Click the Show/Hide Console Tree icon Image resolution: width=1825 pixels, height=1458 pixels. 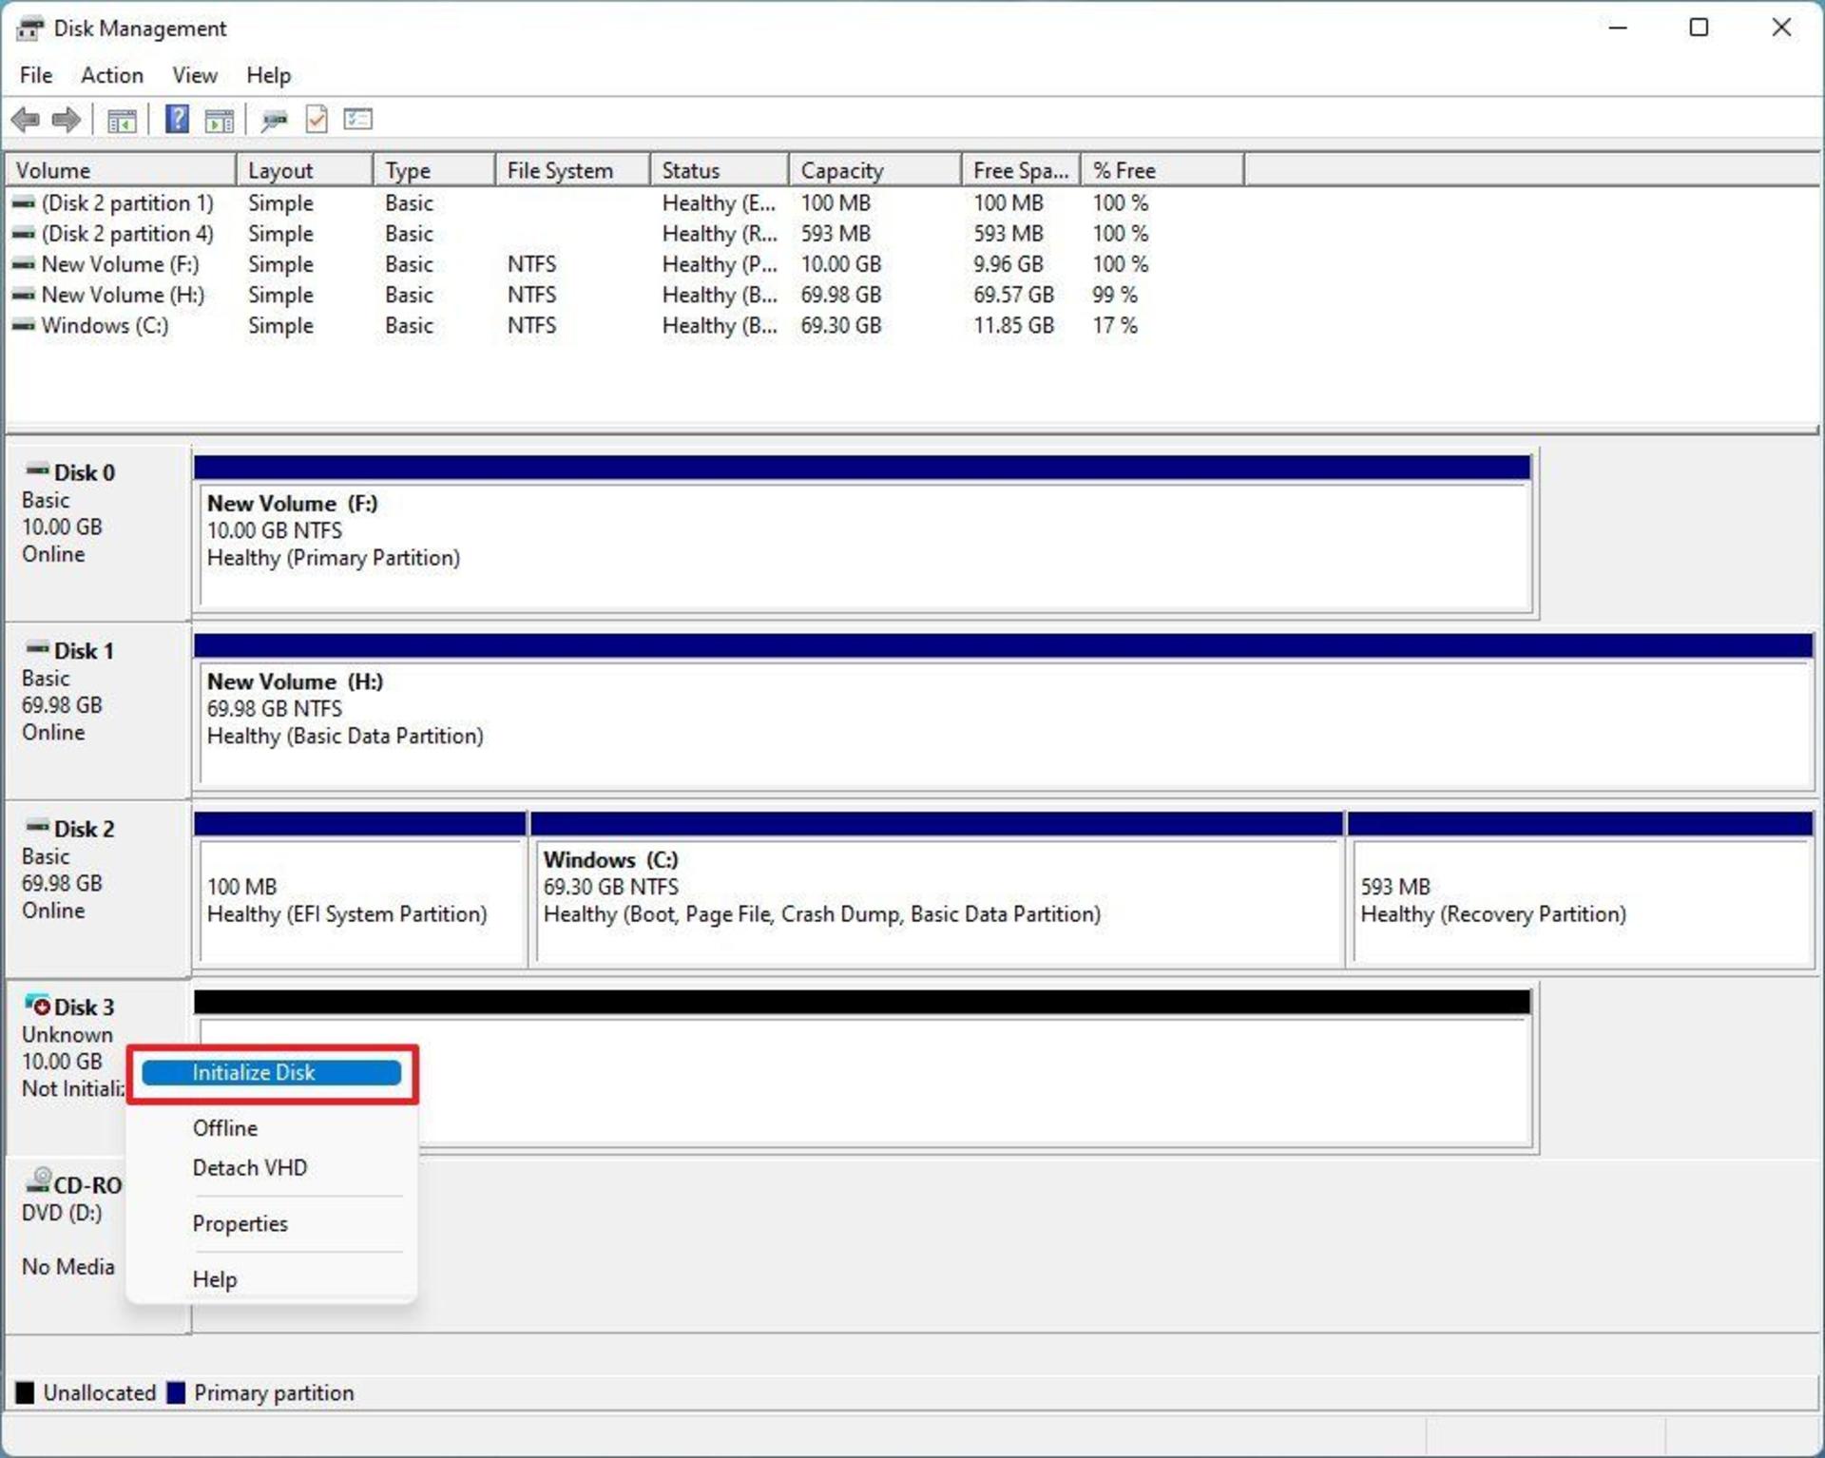pyautogui.click(x=122, y=120)
